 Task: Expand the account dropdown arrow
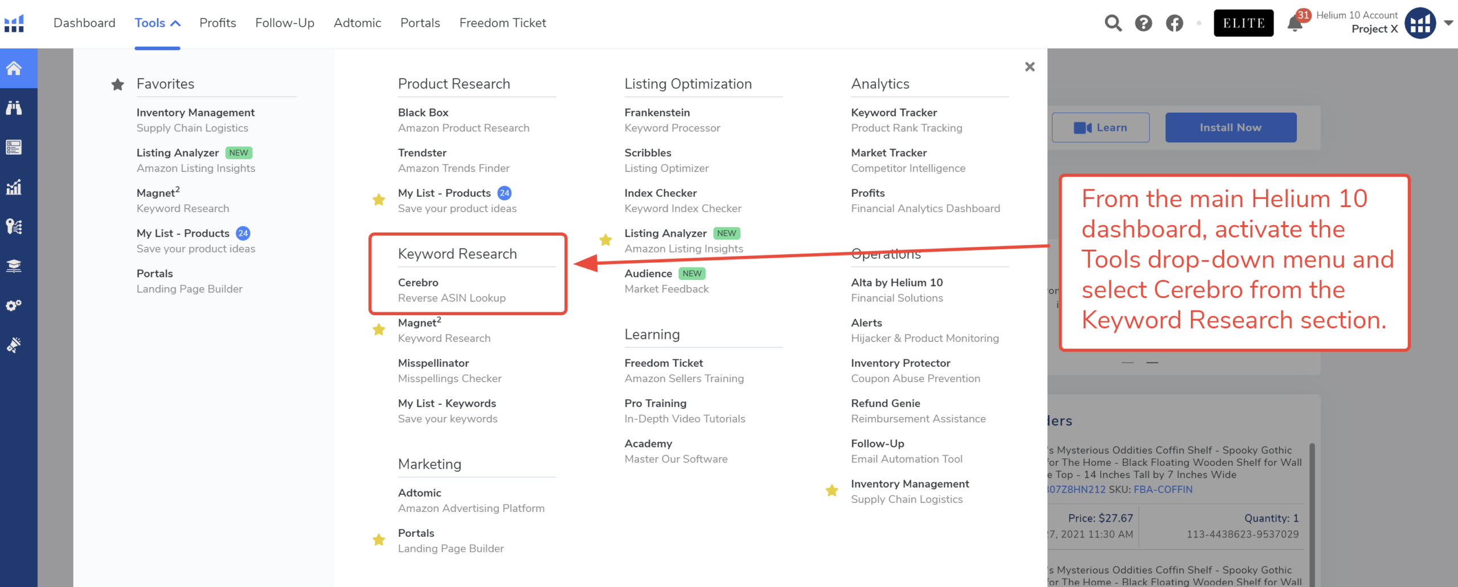[x=1448, y=23]
